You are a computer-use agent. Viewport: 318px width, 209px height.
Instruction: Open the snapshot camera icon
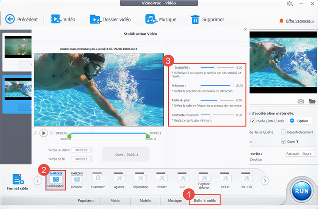coord(301,101)
